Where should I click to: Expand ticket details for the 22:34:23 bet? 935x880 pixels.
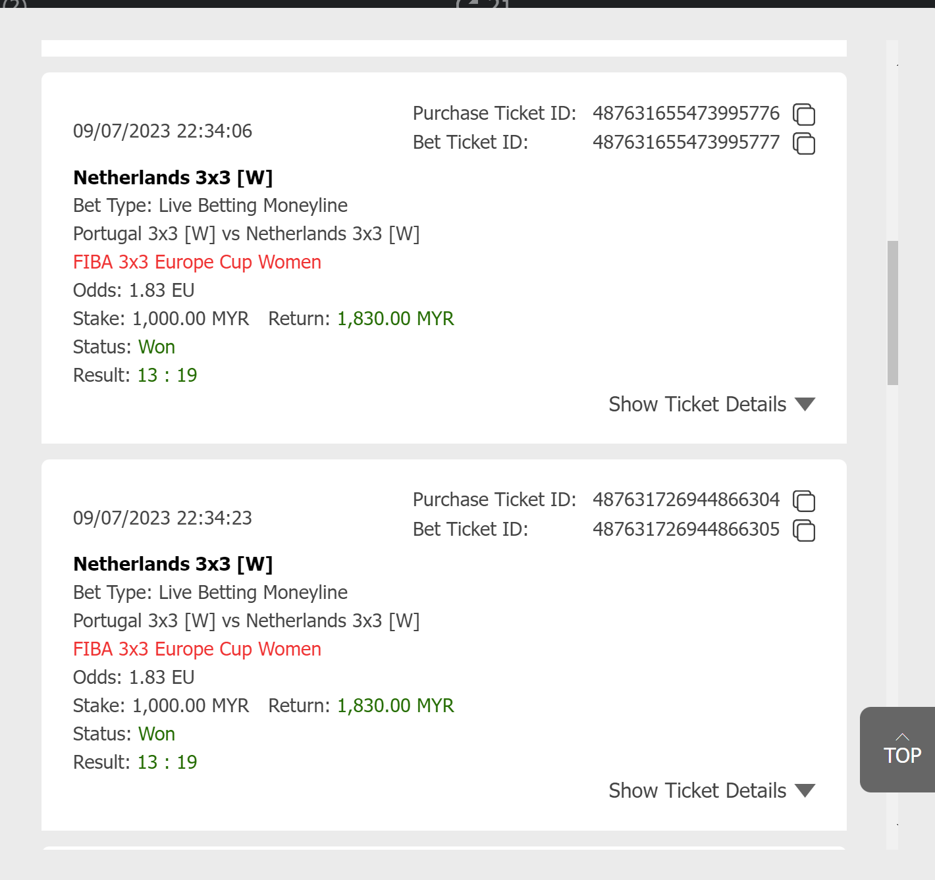pyautogui.click(x=711, y=790)
